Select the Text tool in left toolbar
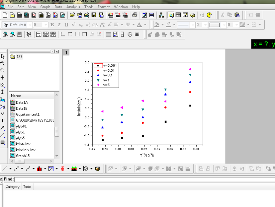This screenshot has height=207, width=275. (x=3, y=120)
